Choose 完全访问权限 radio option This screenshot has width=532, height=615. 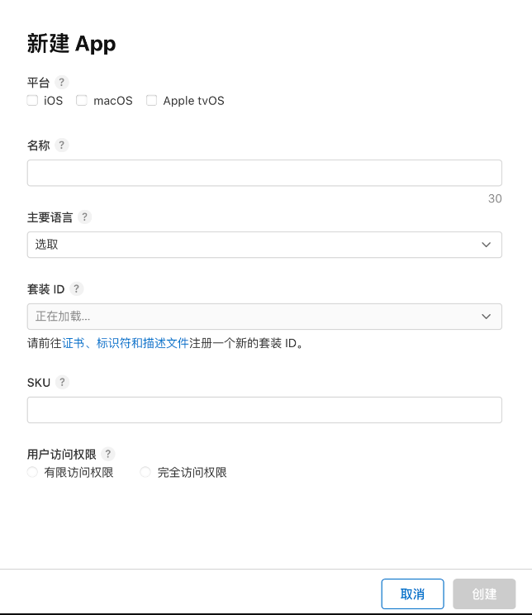click(145, 472)
